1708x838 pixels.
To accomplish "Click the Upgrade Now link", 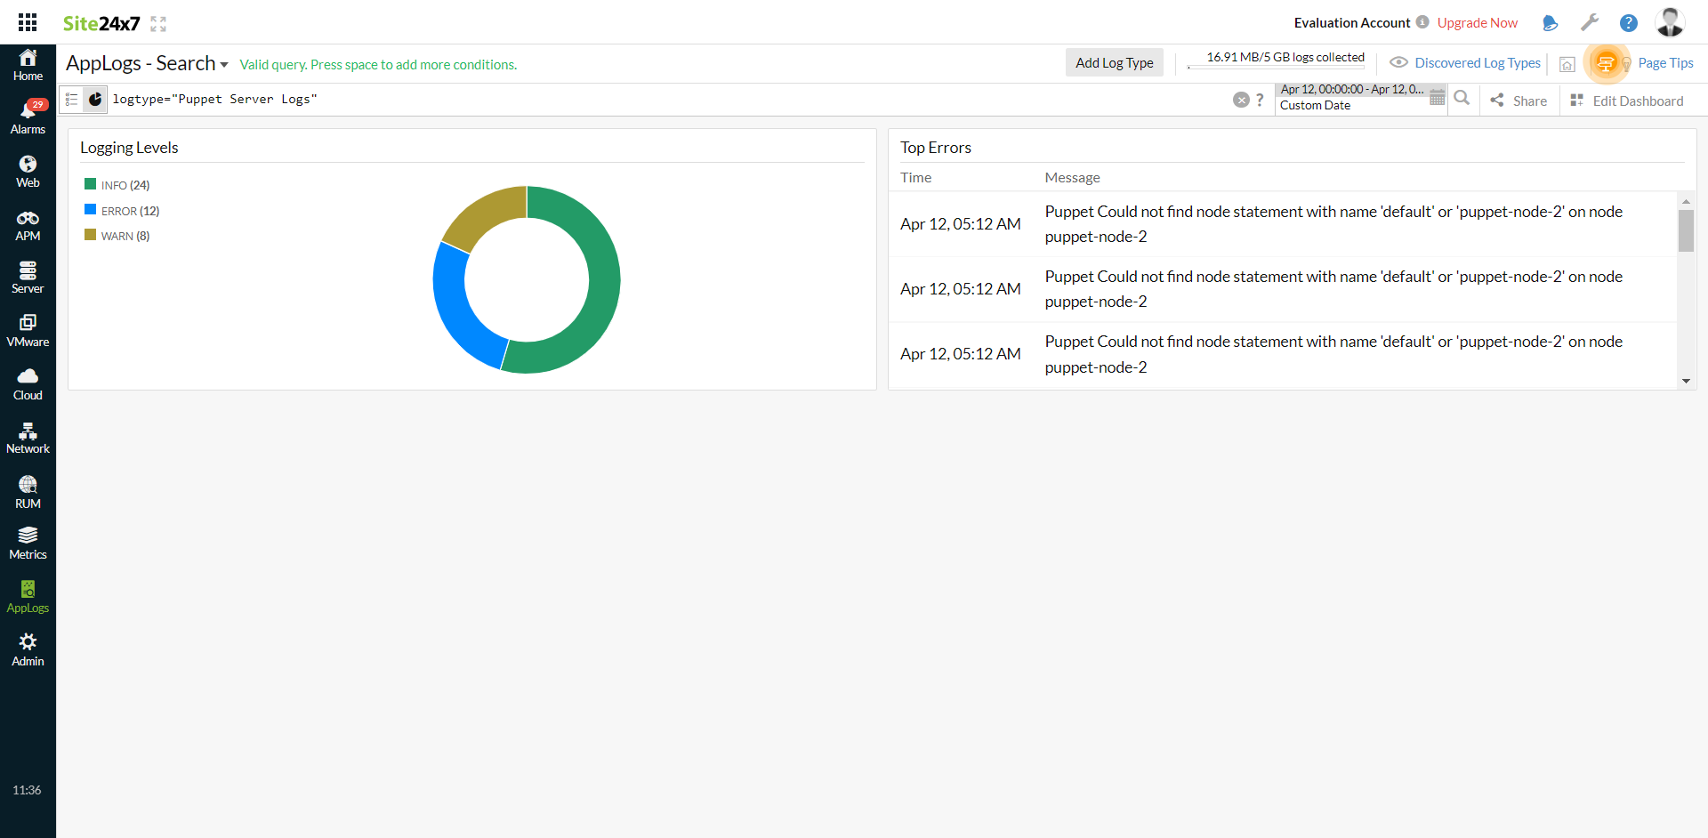I will click(x=1476, y=22).
